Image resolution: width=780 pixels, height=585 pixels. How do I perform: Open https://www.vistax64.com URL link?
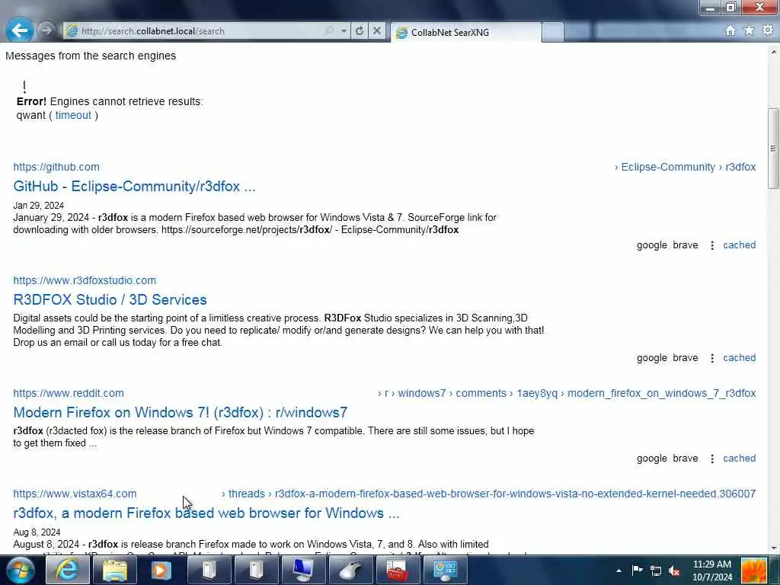[75, 494]
